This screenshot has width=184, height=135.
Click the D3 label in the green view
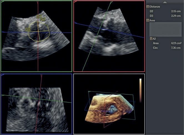(x=28, y=29)
